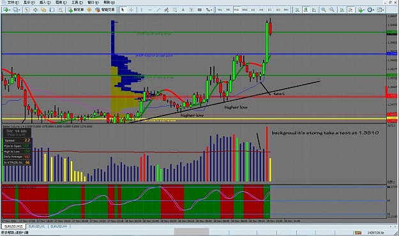Open the profiles toolbar icon

click(15, 10)
